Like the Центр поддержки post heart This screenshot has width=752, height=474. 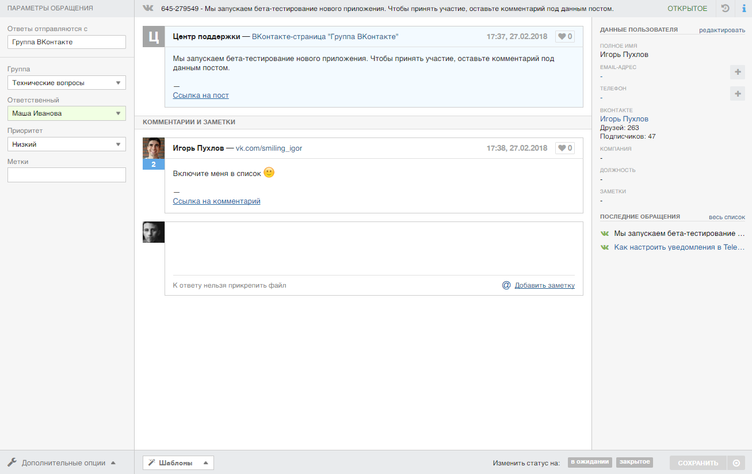point(565,36)
